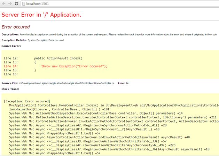Click the 'Stack Trace:' label

[10, 89]
